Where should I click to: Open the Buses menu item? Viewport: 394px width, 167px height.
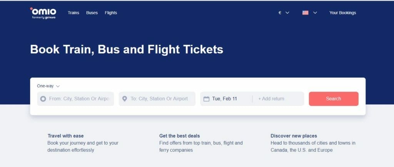[x=92, y=13]
